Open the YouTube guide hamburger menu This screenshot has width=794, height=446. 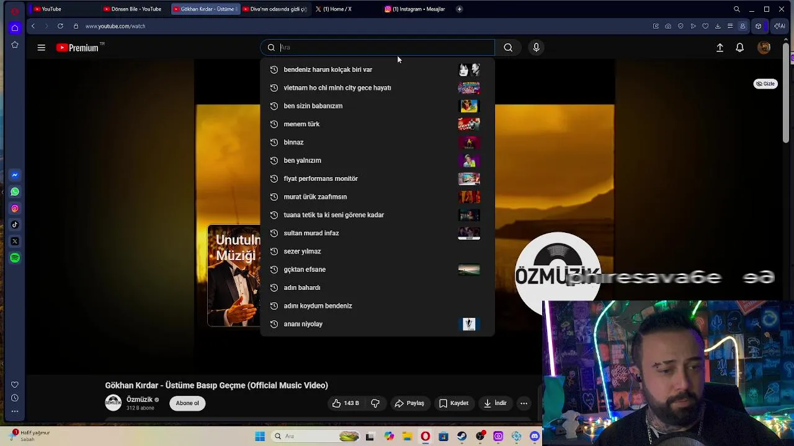click(x=41, y=48)
